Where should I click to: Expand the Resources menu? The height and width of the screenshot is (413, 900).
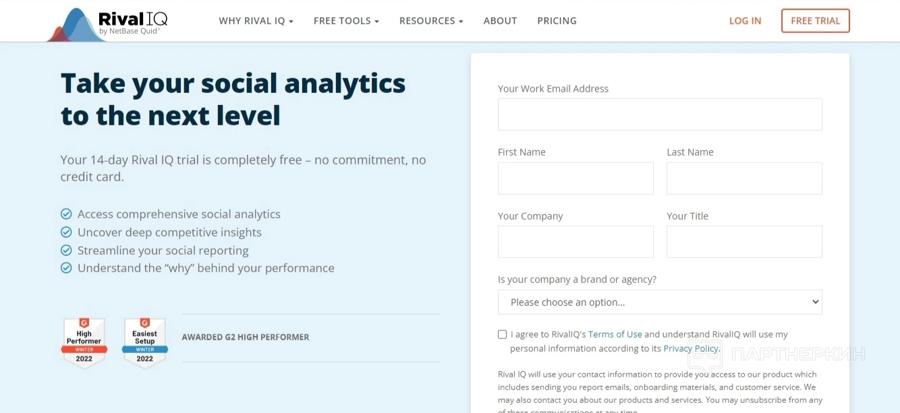point(431,21)
